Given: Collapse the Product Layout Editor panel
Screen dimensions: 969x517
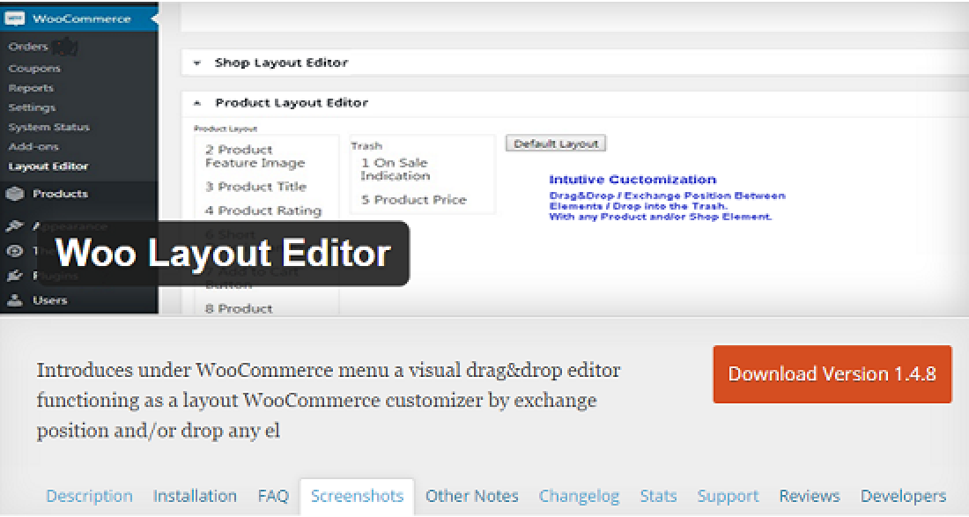Looking at the screenshot, I should pos(197,103).
